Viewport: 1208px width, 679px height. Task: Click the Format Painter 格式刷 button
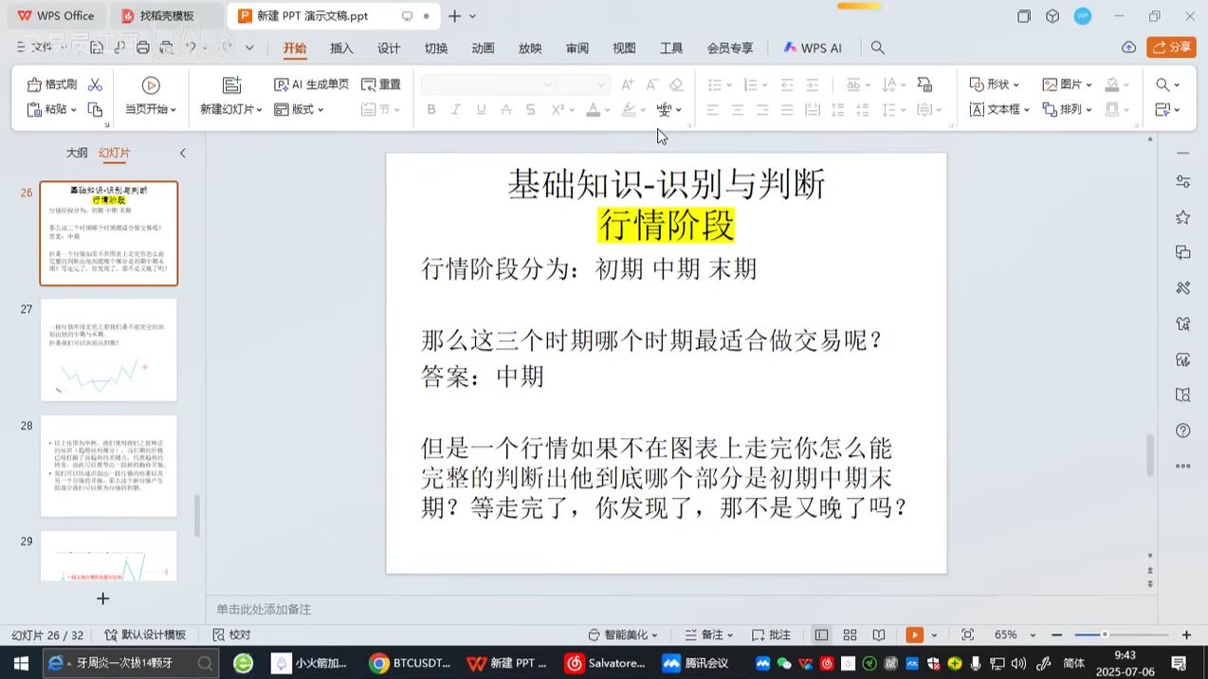click(52, 84)
